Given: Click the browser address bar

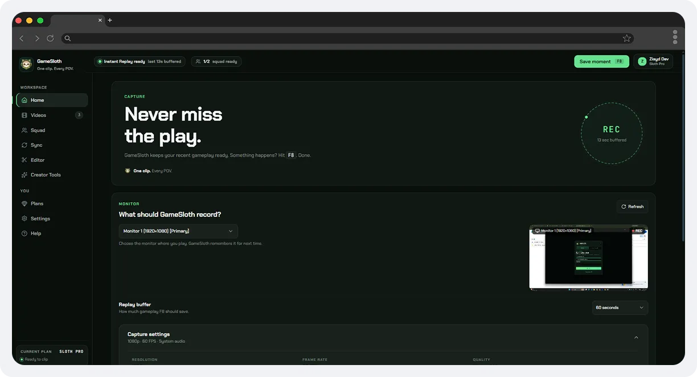Looking at the screenshot, I should (347, 38).
